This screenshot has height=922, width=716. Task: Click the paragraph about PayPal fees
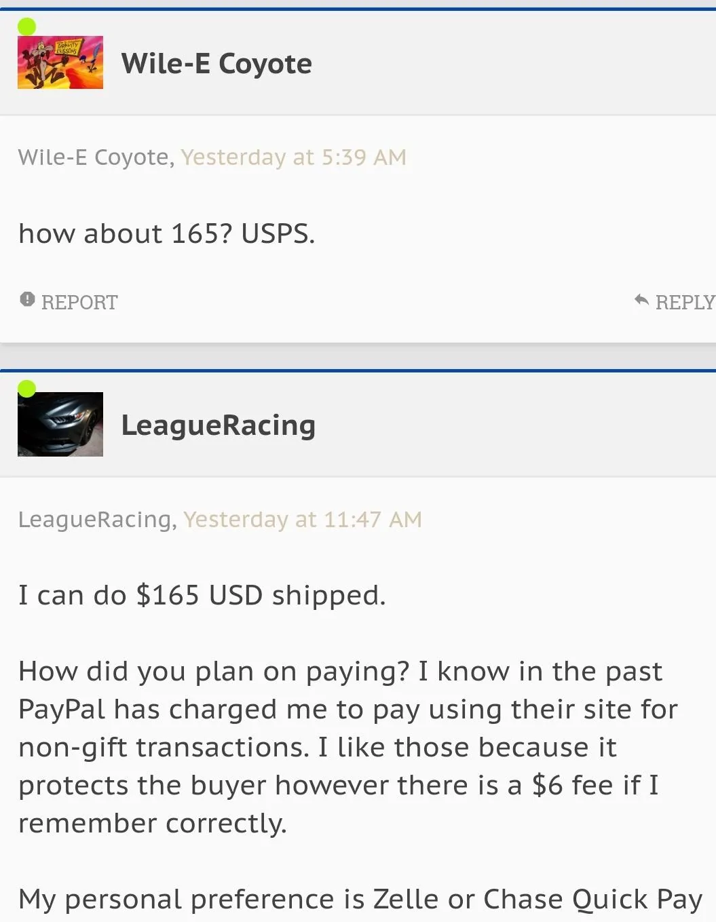point(348,747)
